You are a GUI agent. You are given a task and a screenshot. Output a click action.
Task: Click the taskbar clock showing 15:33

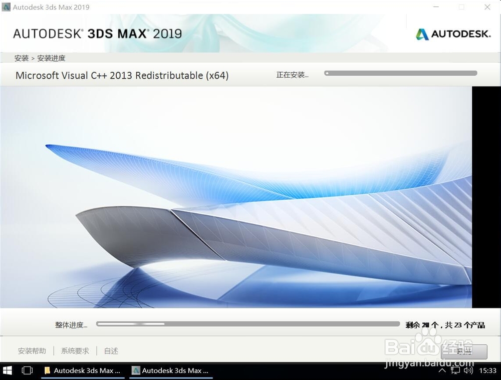(x=489, y=370)
